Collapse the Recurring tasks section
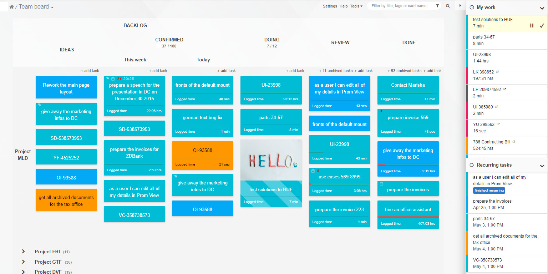This screenshot has height=274, width=548. pyautogui.click(x=542, y=165)
